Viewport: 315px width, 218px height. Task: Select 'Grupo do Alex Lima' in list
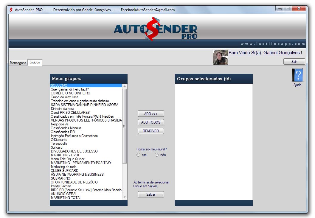tap(86, 97)
